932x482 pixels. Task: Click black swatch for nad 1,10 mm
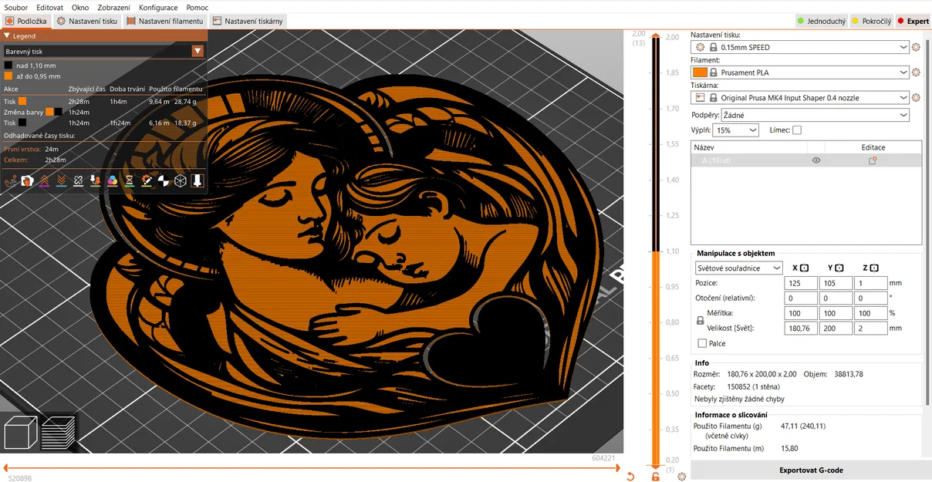click(x=8, y=66)
